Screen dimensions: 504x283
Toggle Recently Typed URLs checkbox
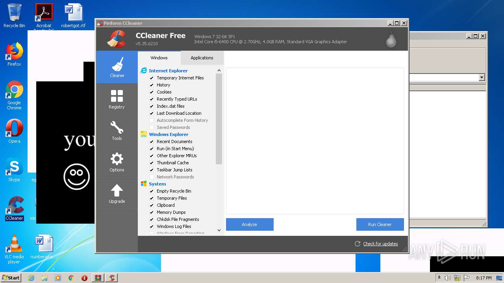(x=152, y=99)
